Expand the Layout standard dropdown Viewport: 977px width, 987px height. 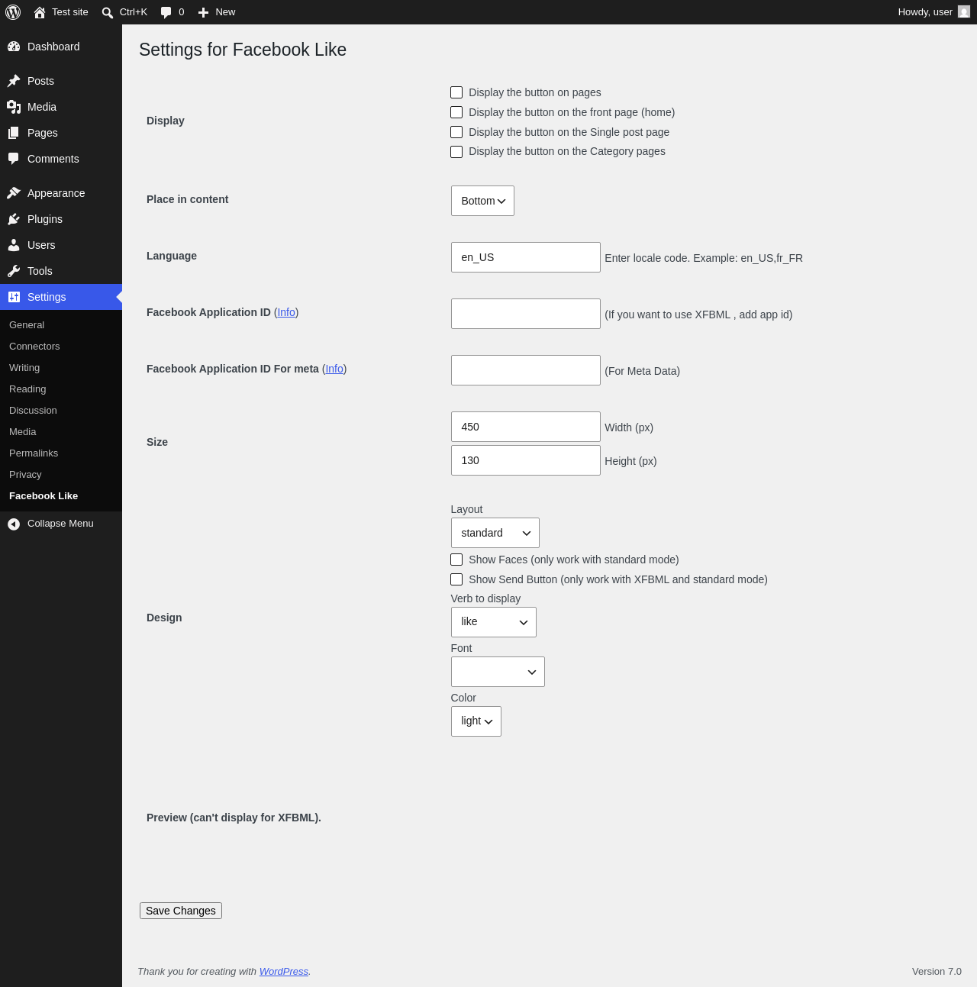(495, 533)
